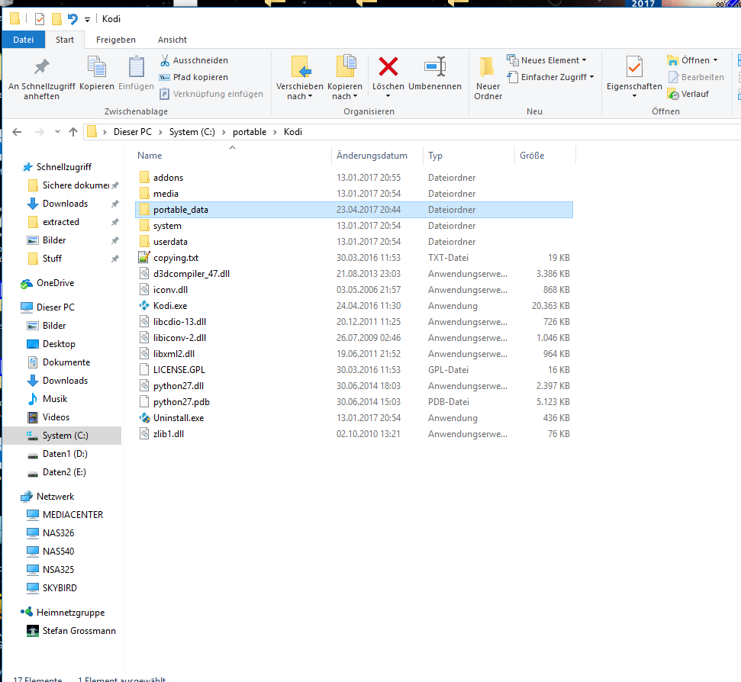Expand breadcrumb arrow after System (C:)
This screenshot has width=741, height=682.
point(224,132)
